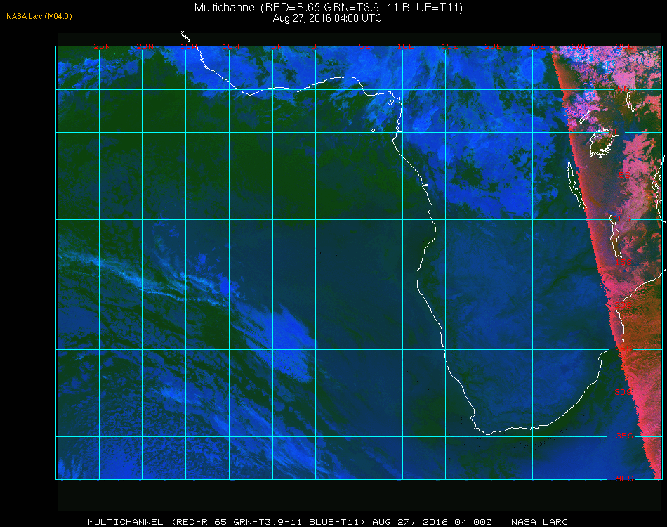Click the 5W longitude label
The width and height of the screenshot is (667, 527).
(x=277, y=46)
